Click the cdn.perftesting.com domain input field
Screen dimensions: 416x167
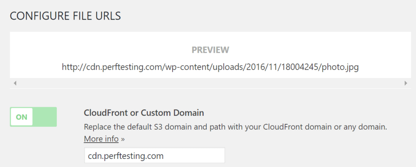pos(154,156)
